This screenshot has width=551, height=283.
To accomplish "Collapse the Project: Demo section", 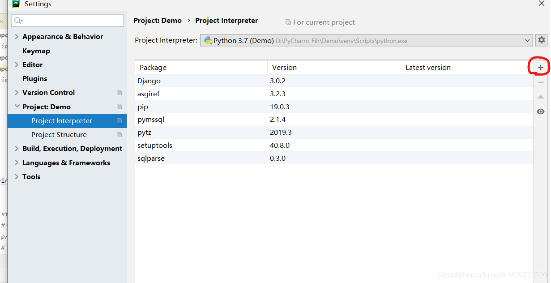I will [17, 107].
